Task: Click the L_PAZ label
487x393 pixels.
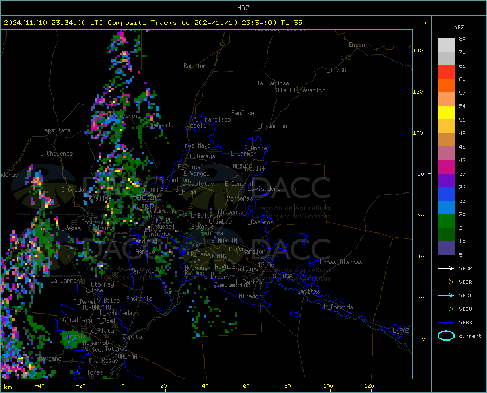Action: pyautogui.click(x=401, y=331)
